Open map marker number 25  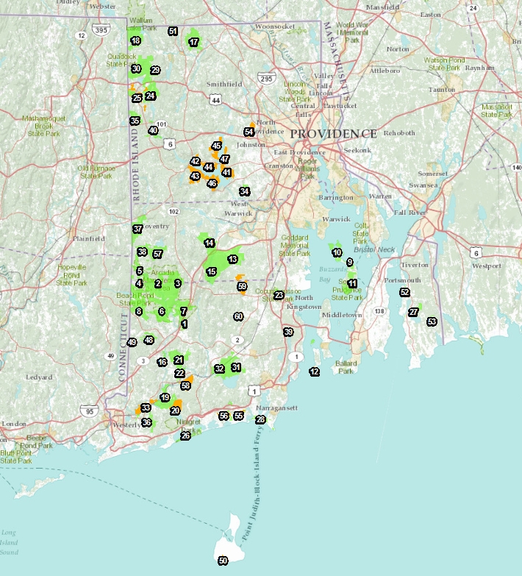pos(137,98)
